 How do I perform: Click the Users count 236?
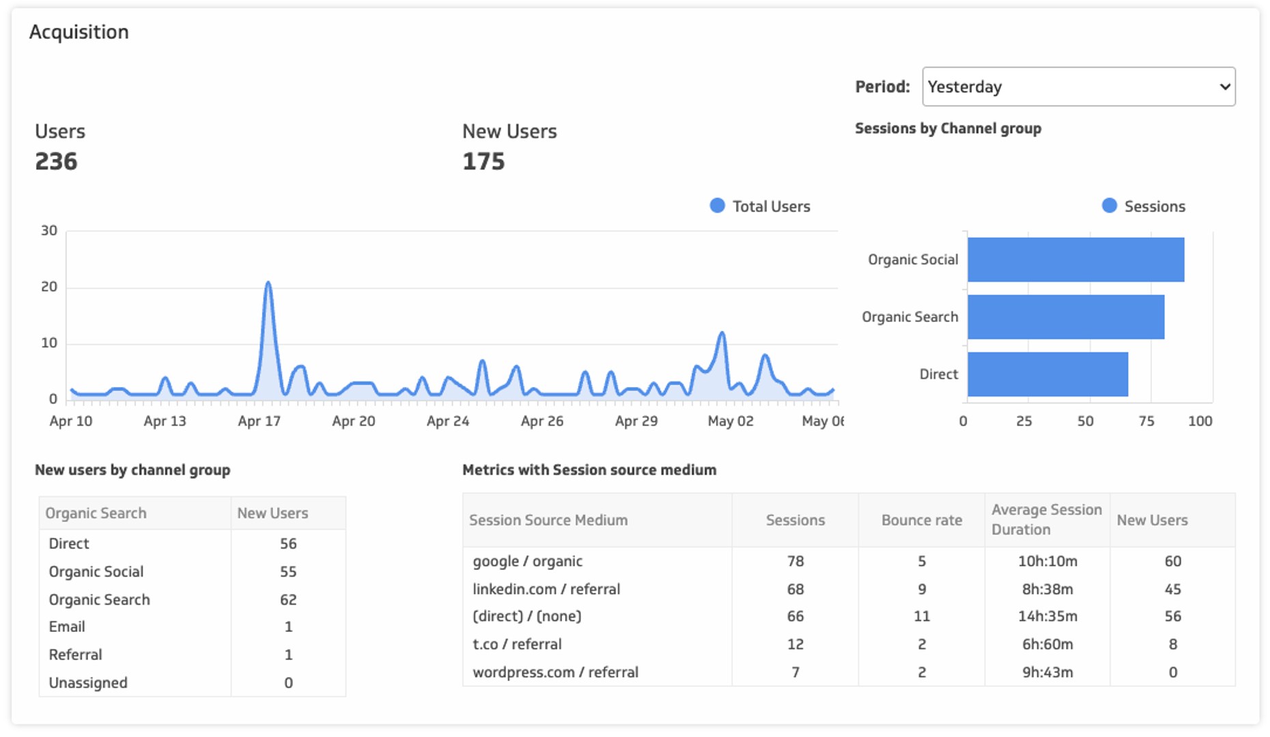coord(55,162)
